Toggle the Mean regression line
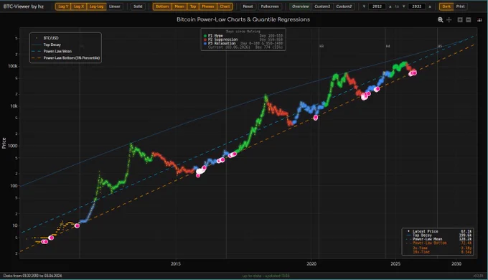Screen dimensions: 488x280 coord(179,6)
